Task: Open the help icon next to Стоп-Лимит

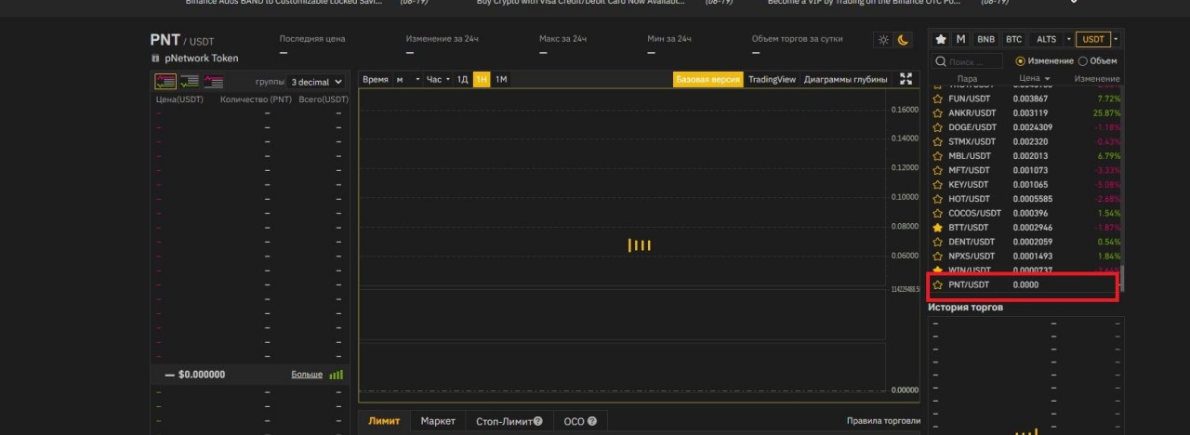Action: [537, 422]
